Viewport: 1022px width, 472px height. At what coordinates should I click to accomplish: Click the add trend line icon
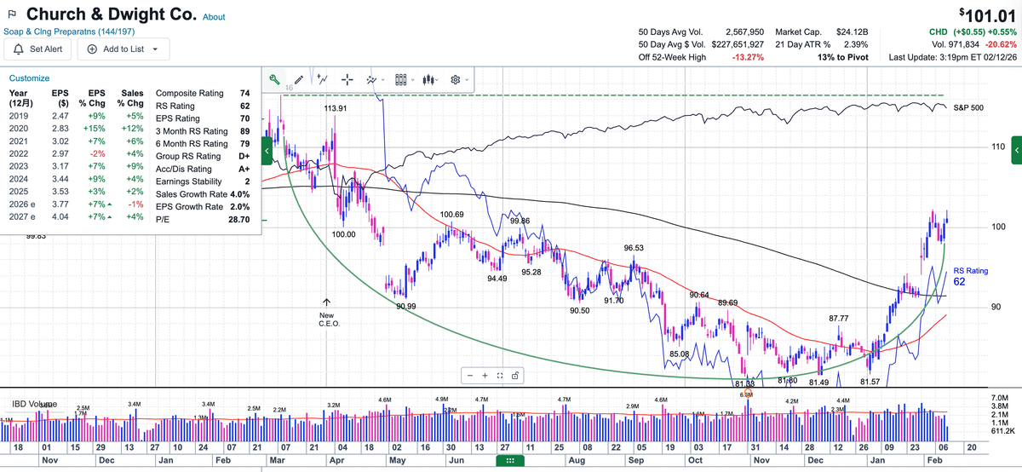click(322, 79)
